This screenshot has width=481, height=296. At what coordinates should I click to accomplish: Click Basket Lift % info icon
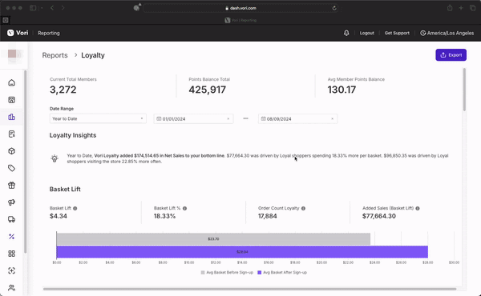point(184,209)
